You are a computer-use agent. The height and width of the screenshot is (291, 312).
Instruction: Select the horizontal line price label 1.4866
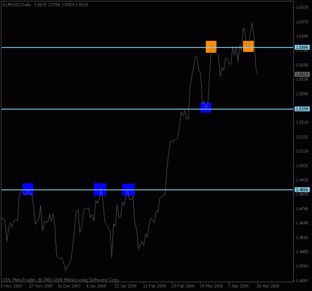302,190
